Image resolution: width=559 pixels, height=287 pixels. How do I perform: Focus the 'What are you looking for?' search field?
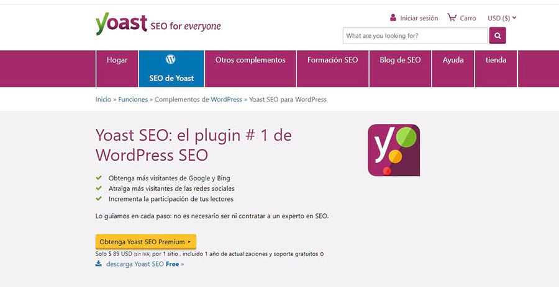pos(415,36)
